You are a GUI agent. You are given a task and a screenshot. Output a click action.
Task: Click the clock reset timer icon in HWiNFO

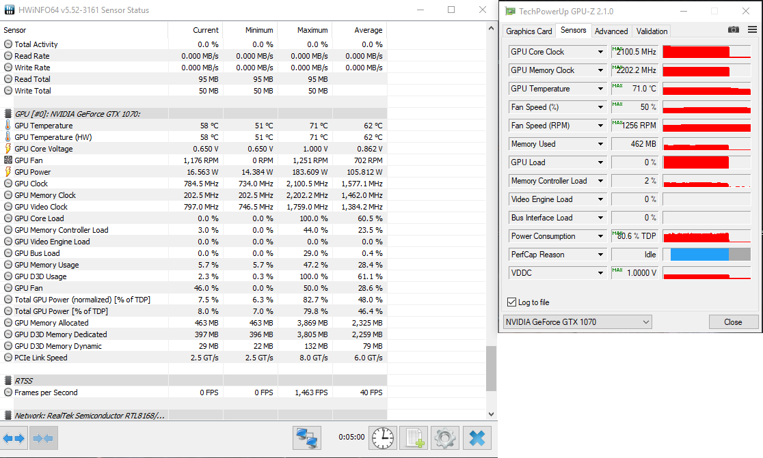383,438
